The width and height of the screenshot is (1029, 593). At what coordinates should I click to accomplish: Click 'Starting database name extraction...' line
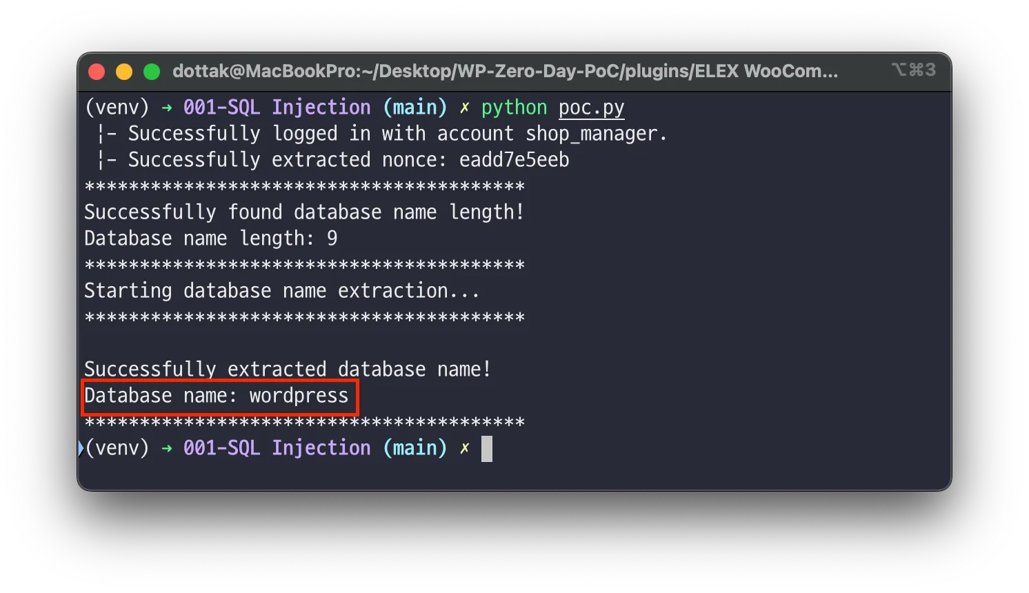(281, 291)
